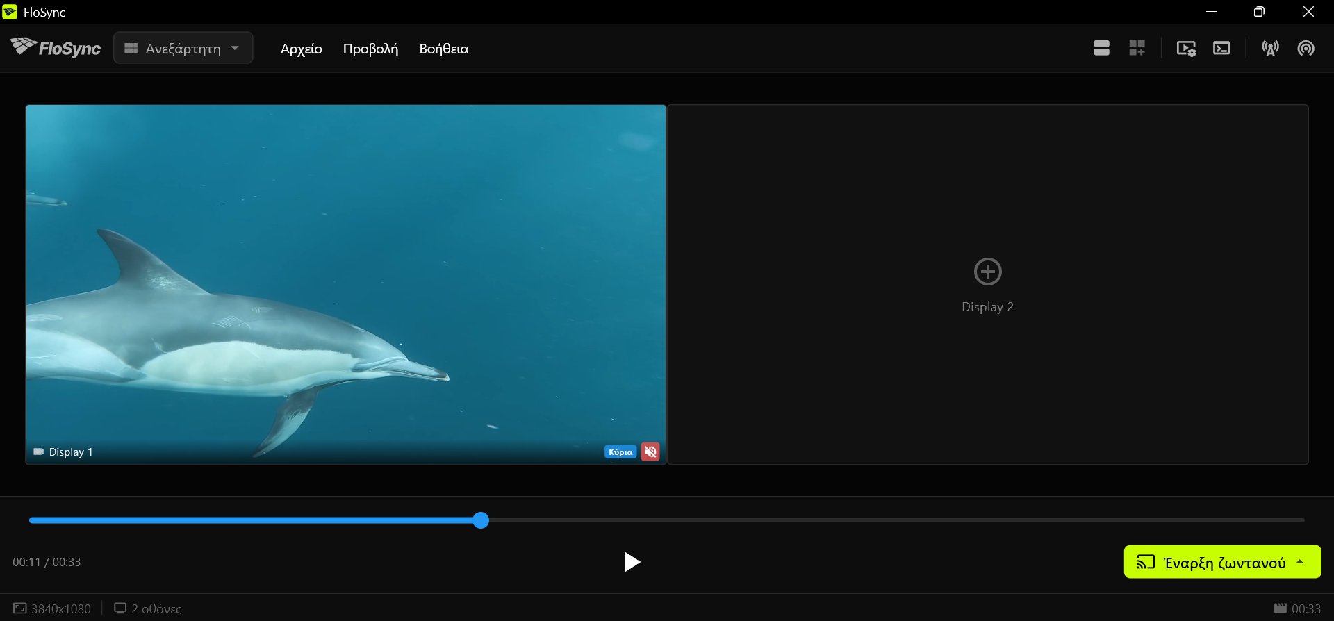Toggle the Κύρια badge on Display 1
1334x621 pixels.
(x=620, y=452)
